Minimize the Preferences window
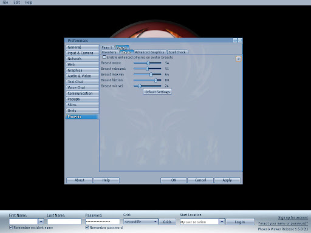 click(235, 41)
